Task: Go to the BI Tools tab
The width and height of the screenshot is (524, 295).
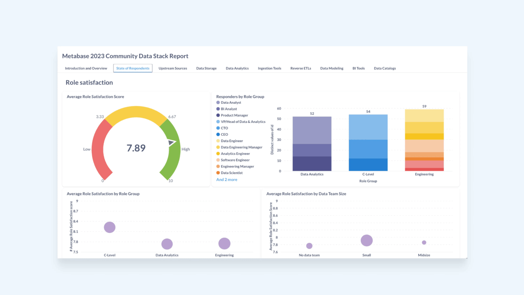Action: 359,68
